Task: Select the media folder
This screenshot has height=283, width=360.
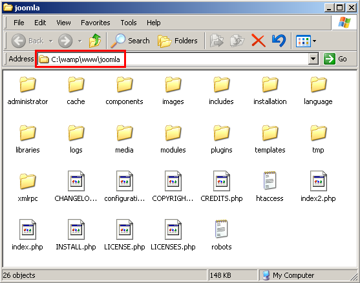Action: pyautogui.click(x=125, y=140)
